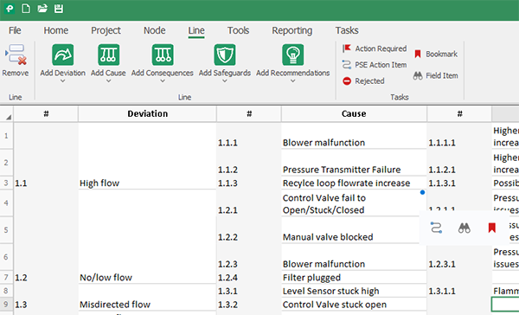Click the Rejected red circle icon
Image resolution: width=519 pixels, height=315 pixels.
(x=347, y=80)
